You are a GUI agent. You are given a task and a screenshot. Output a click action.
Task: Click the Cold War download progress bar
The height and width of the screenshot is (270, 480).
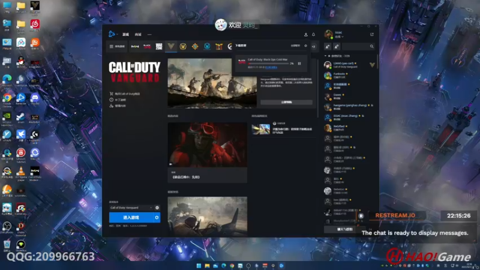(x=268, y=64)
